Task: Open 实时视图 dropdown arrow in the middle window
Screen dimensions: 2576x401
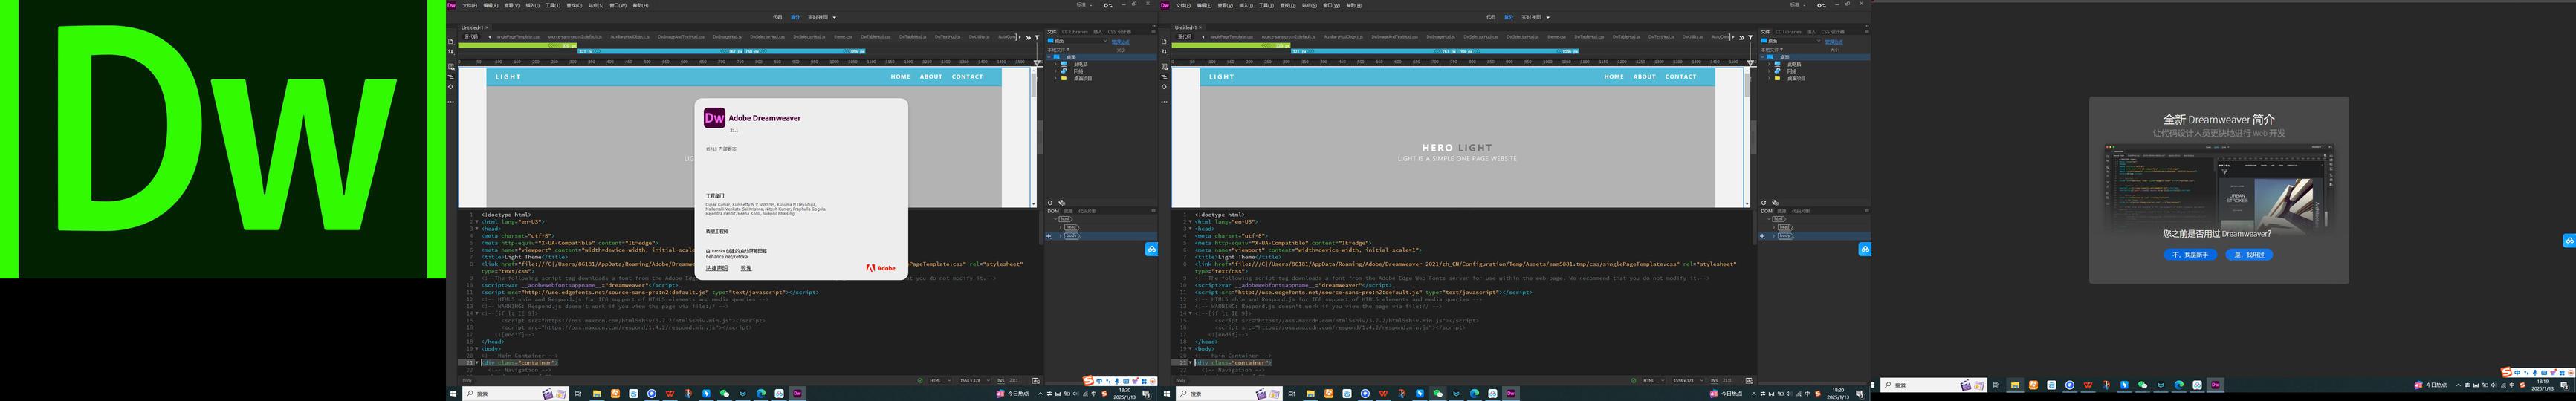Action: pyautogui.click(x=1549, y=17)
